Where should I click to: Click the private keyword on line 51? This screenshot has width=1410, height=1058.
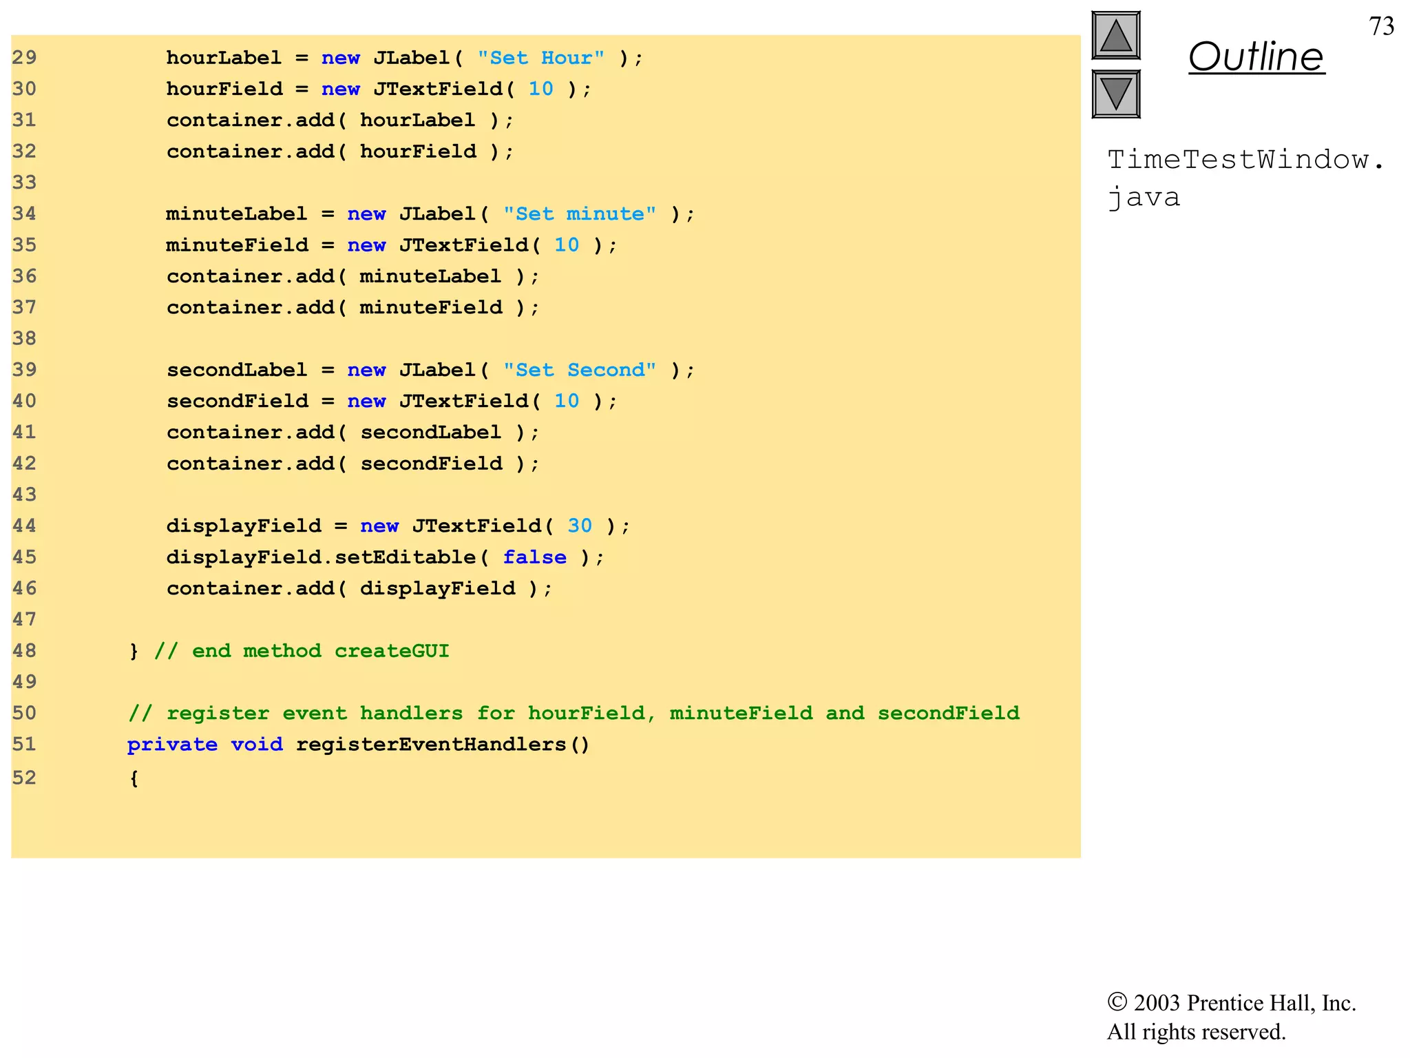coord(172,745)
